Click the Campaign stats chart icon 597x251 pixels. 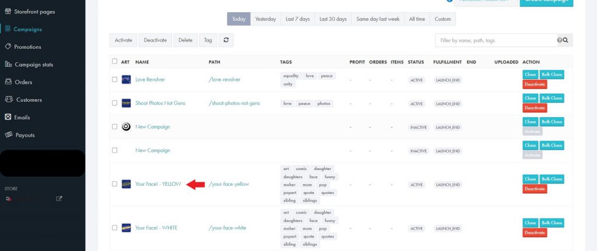(x=8, y=64)
